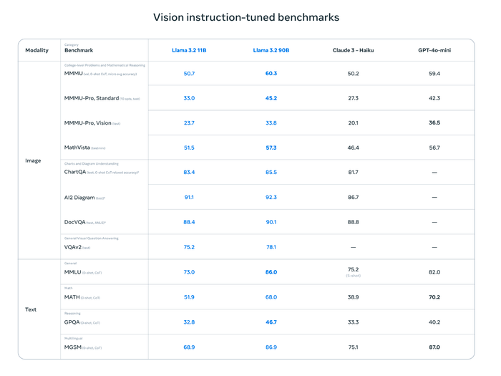501x376 pixels.
Task: Click the Llama 3.2 90B column header
Action: pyautogui.click(x=271, y=50)
